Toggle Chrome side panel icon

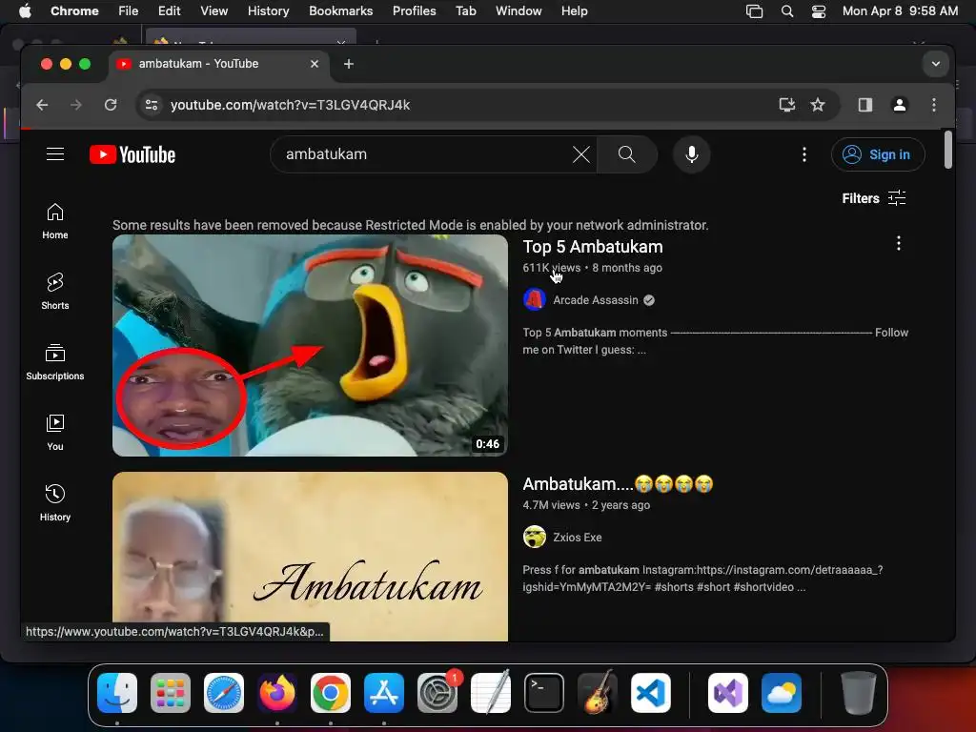point(865,105)
